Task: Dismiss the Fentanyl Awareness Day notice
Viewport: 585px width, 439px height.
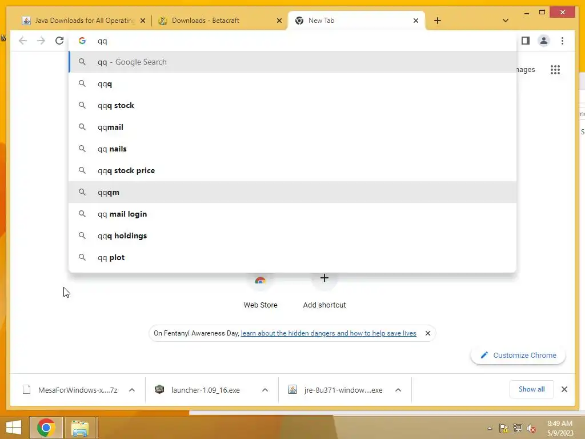Action: click(x=427, y=333)
